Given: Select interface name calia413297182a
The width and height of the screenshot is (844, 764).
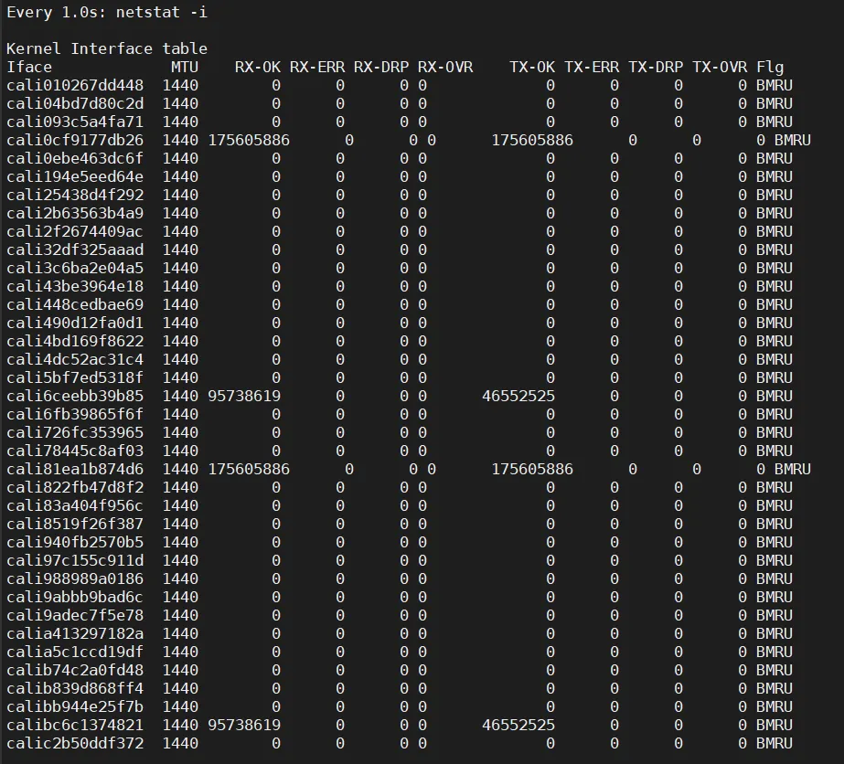Looking at the screenshot, I should pyautogui.click(x=75, y=634).
